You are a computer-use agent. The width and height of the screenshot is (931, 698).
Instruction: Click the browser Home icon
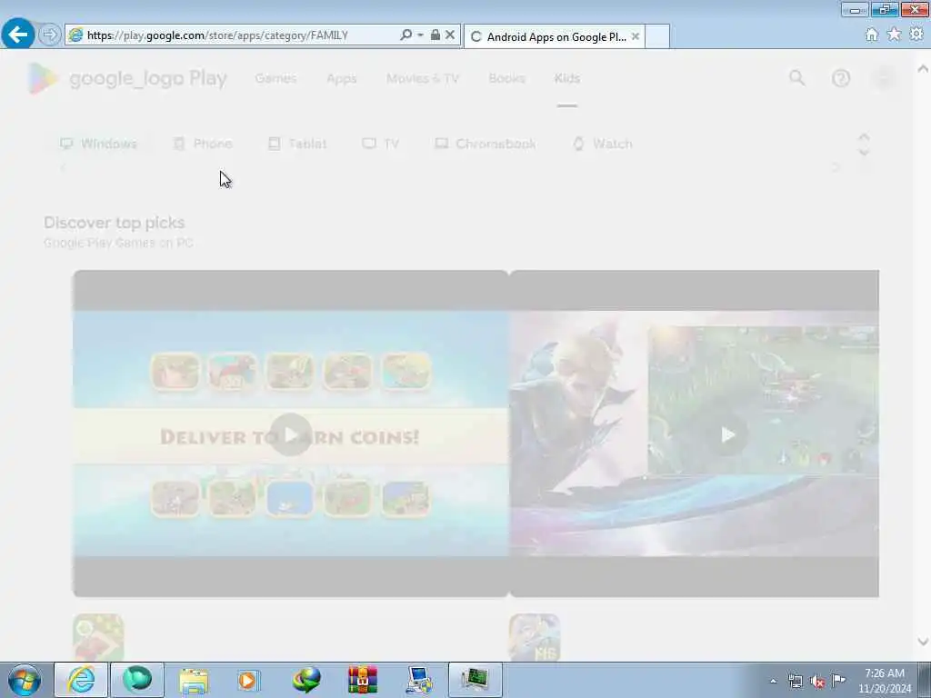point(872,35)
